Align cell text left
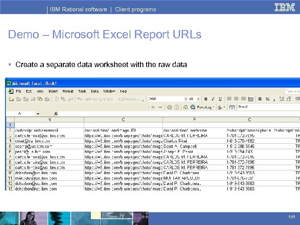Viewport: 300px width, 225px height. 229,99
